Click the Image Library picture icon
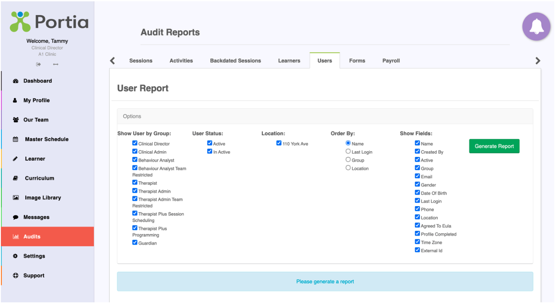Image resolution: width=557 pixels, height=305 pixels. point(16,198)
